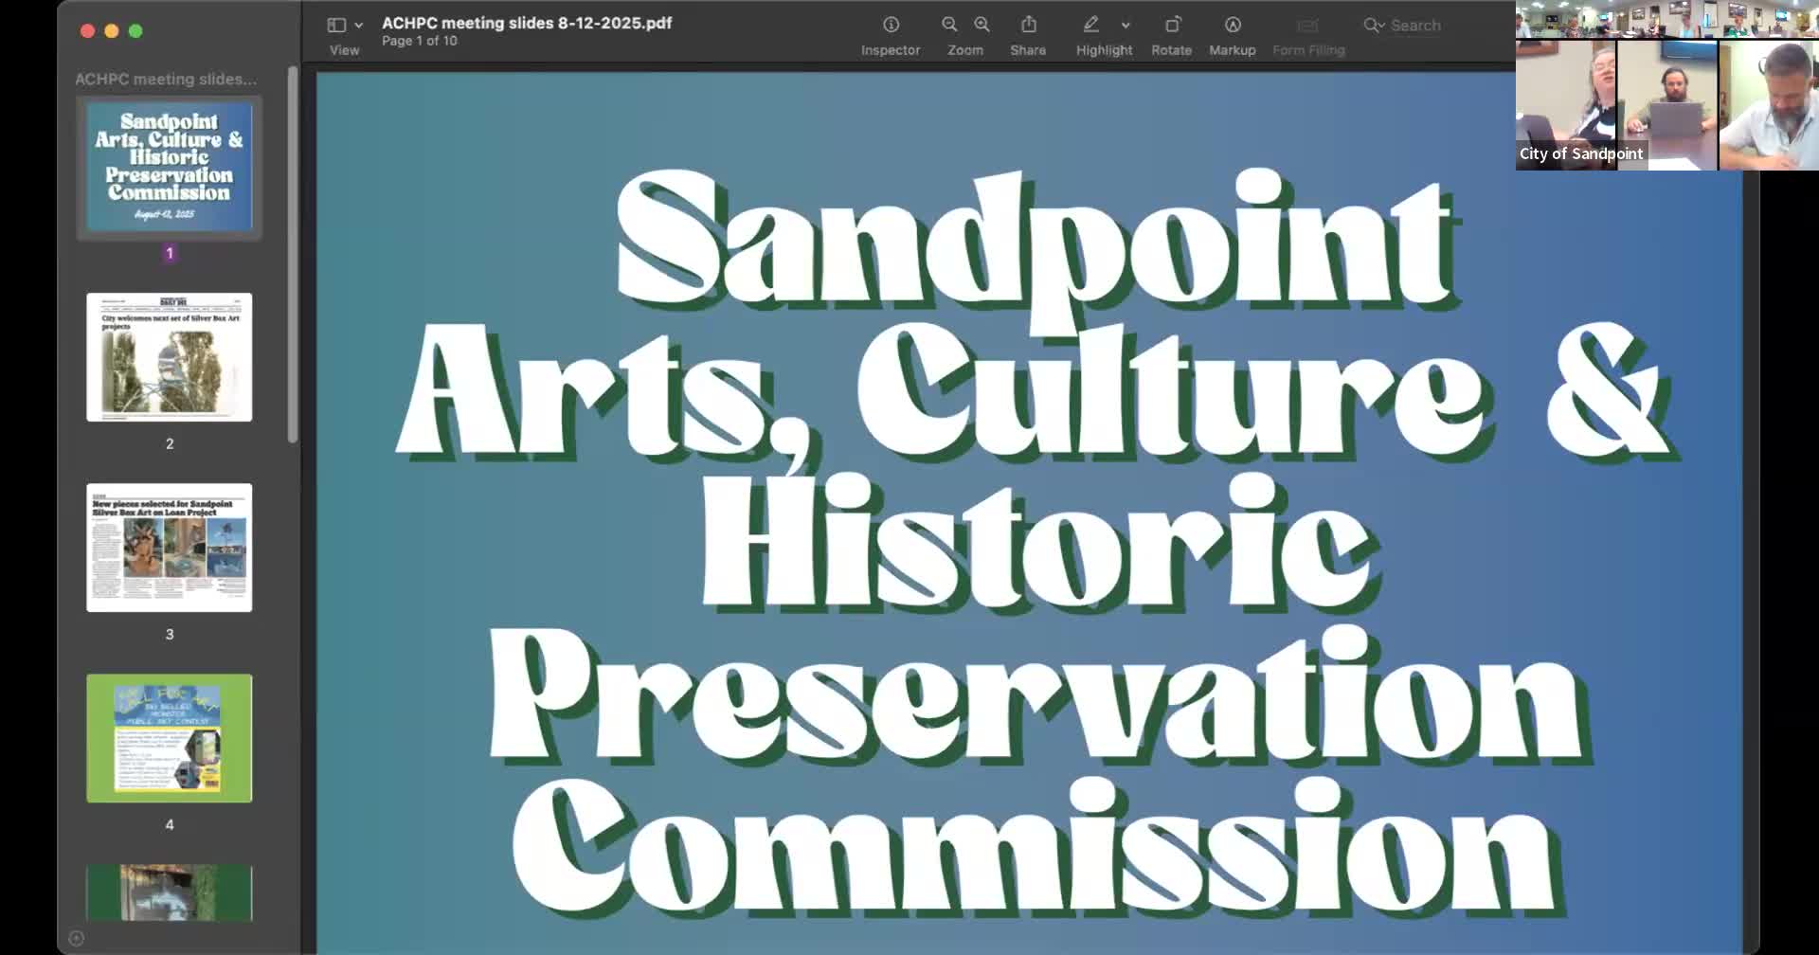Screen dimensions: 1819x955
Task: Show the Markup toolbar
Action: (1233, 25)
